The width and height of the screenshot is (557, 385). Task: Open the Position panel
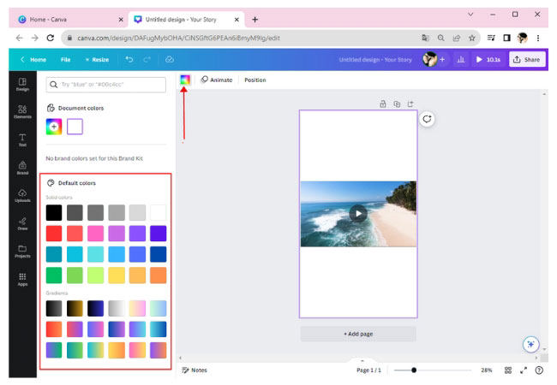coord(255,80)
